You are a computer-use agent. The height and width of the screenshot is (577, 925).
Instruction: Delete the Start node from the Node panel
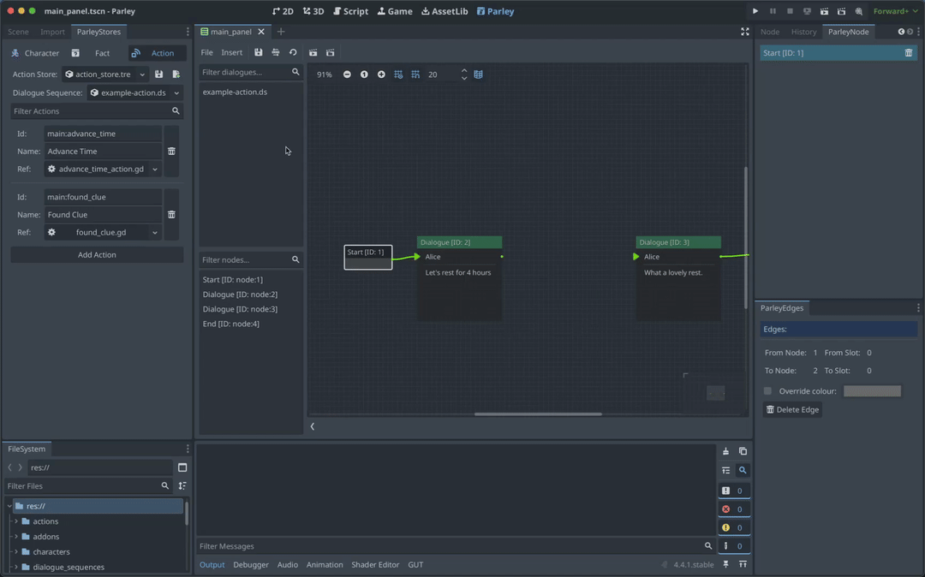(x=910, y=52)
